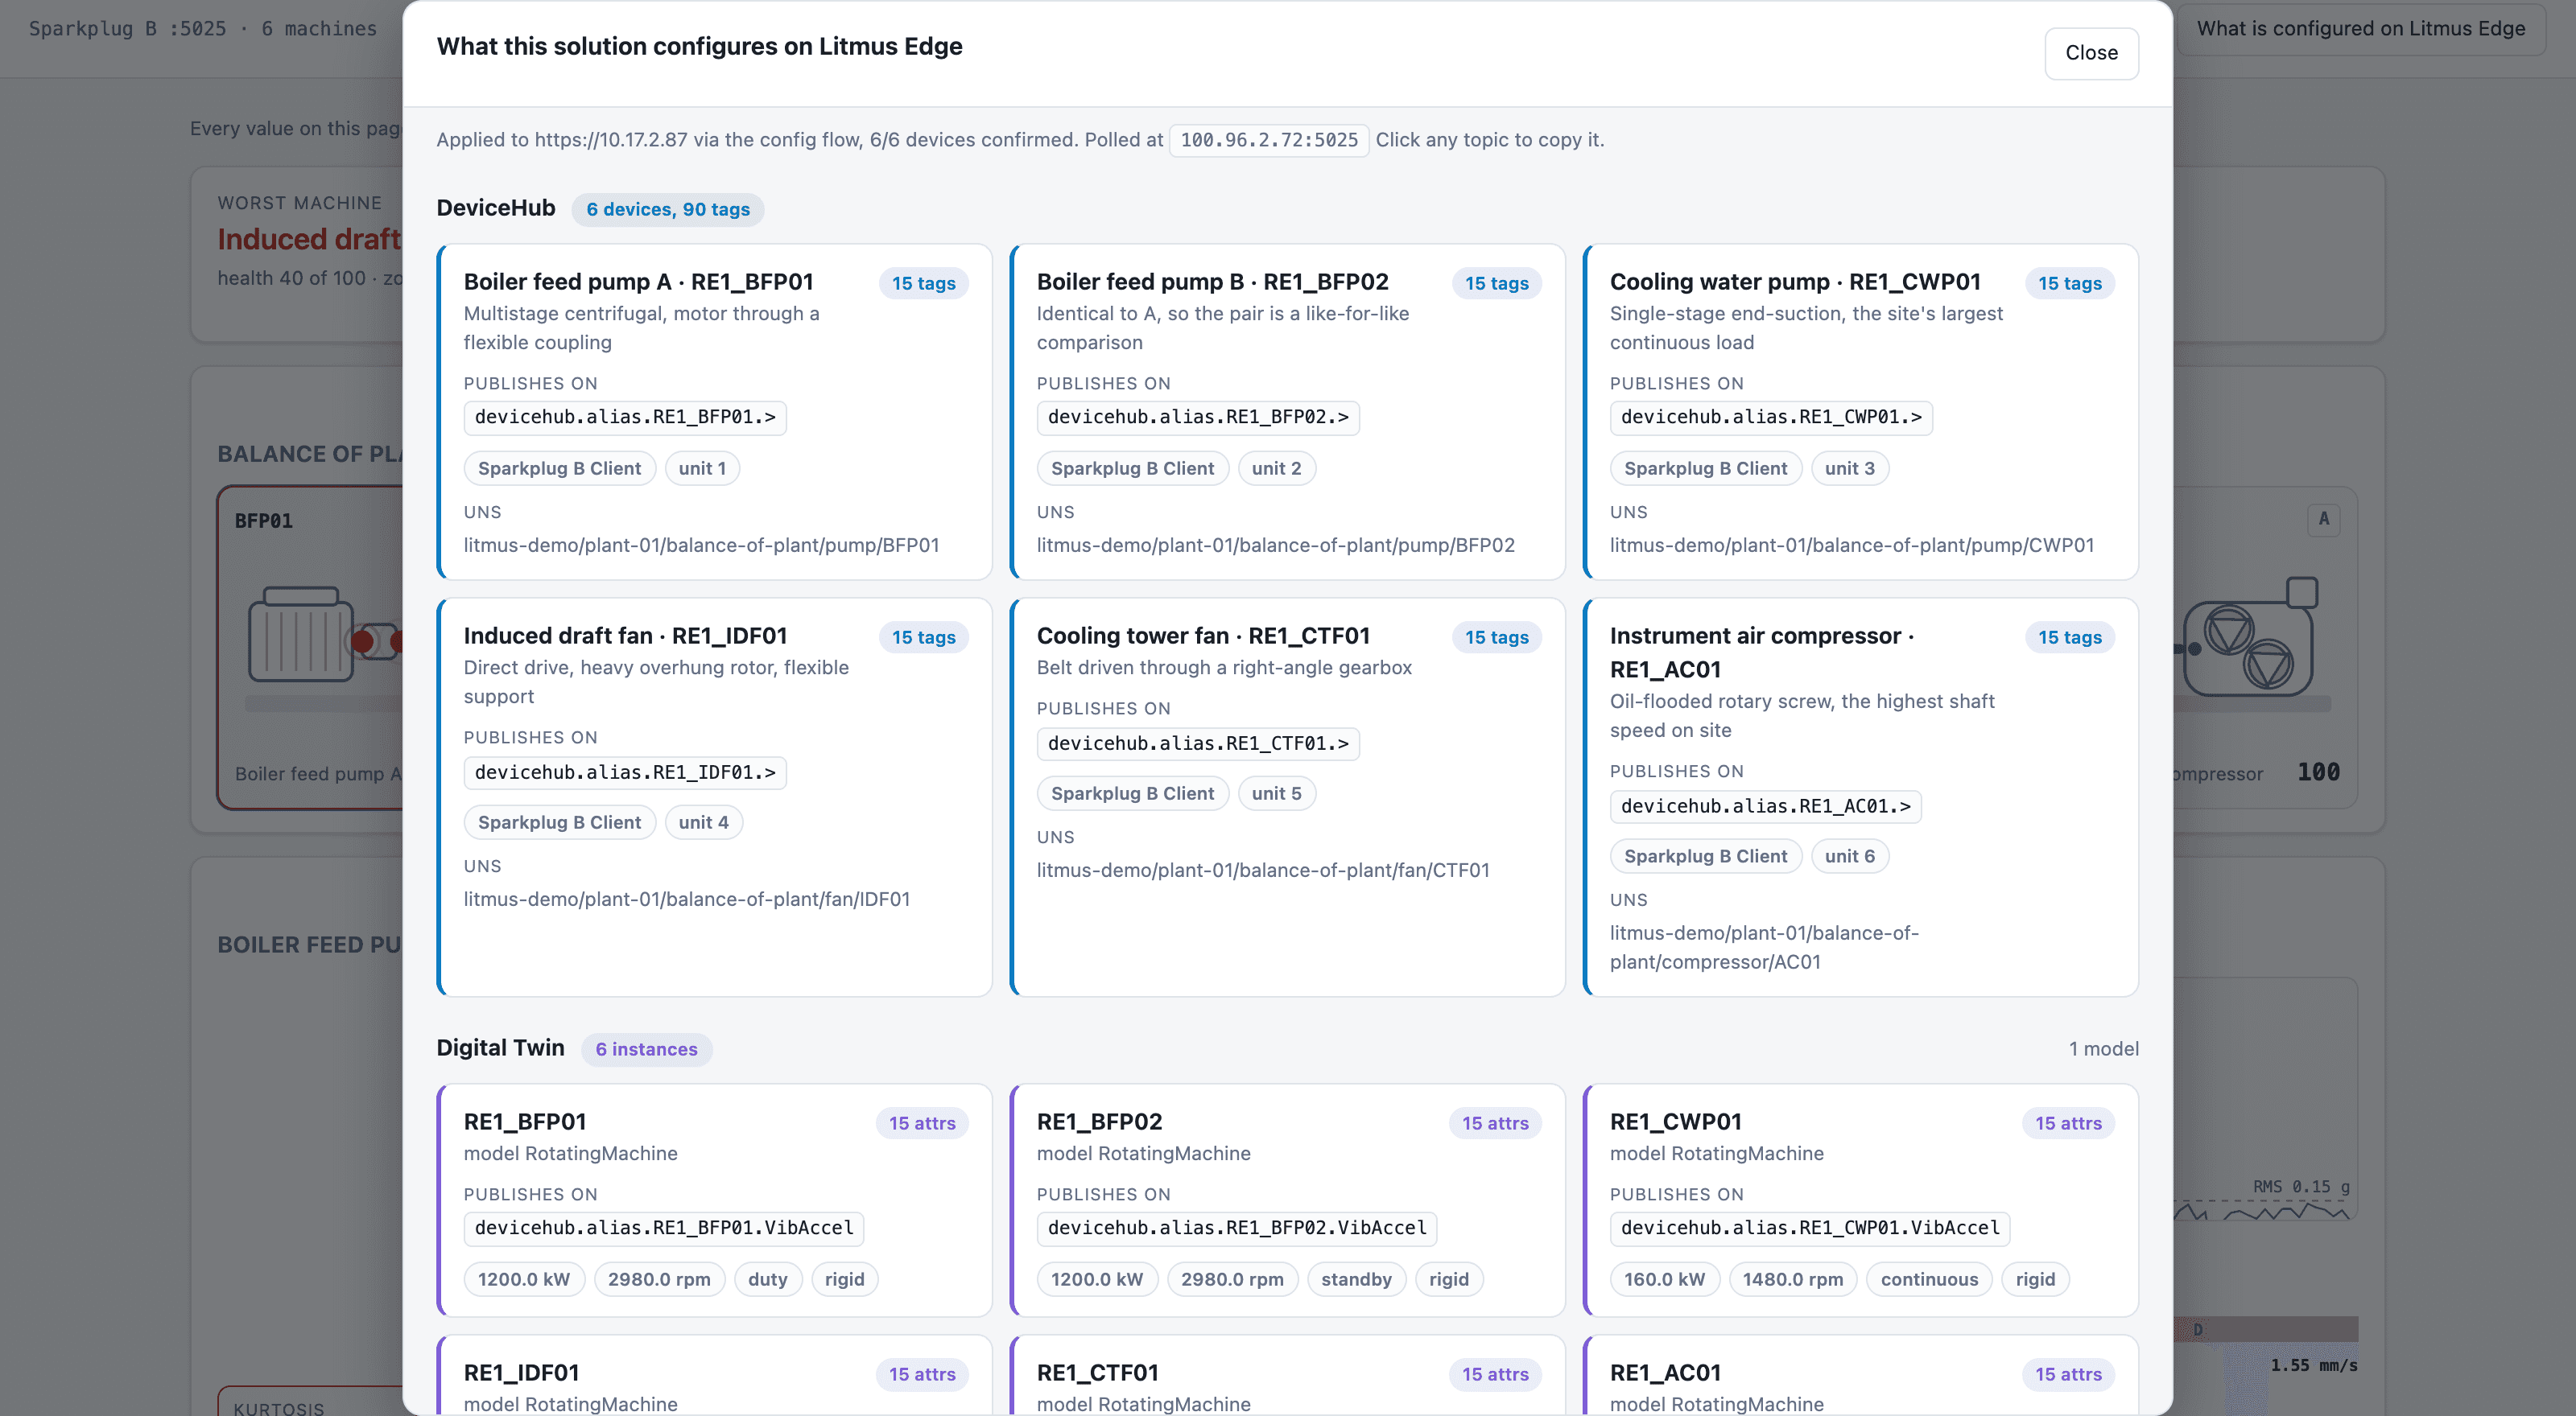The height and width of the screenshot is (1416, 2576).
Task: Click '15 tags' badge on Cooling water pump
Action: (x=2070, y=284)
